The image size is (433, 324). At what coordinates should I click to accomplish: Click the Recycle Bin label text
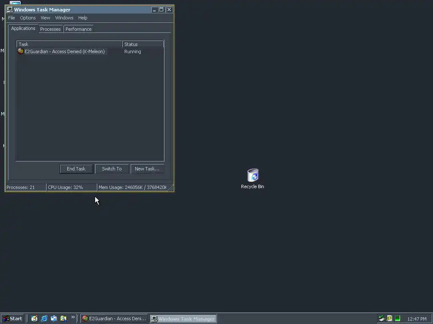(x=252, y=186)
